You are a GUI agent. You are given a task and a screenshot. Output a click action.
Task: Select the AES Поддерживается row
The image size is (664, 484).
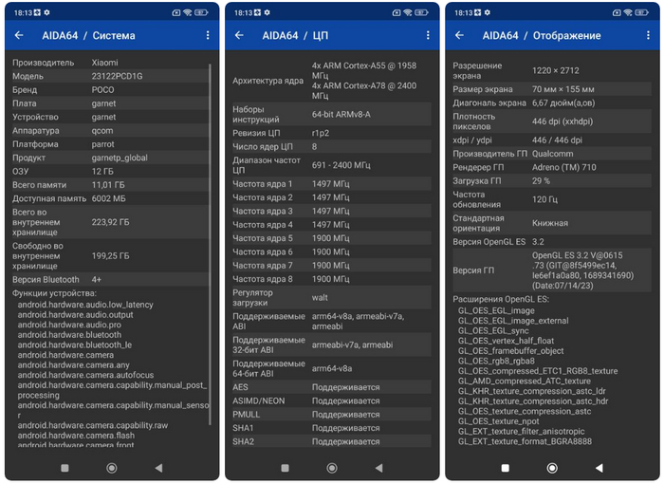[332, 387]
